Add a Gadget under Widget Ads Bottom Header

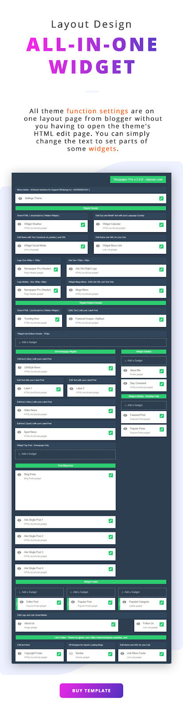91,342
